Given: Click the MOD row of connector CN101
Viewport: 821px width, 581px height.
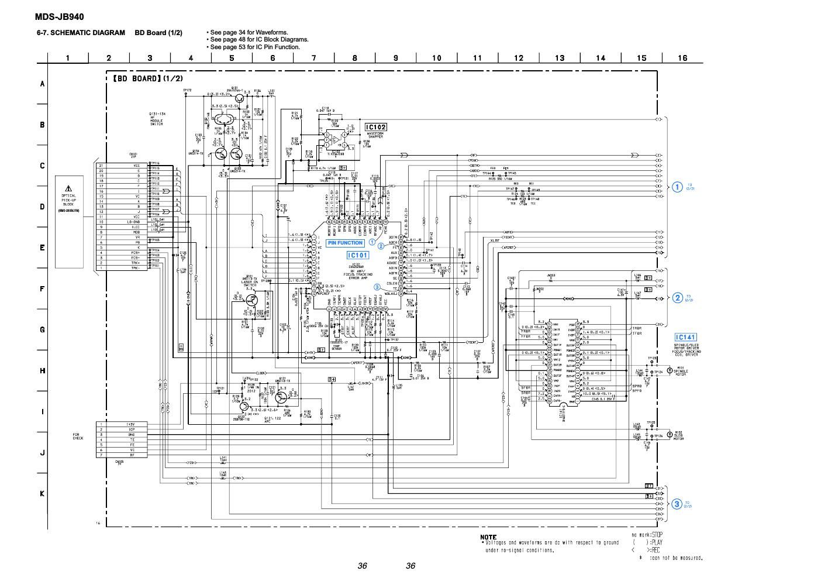Looking at the screenshot, I should [122, 232].
